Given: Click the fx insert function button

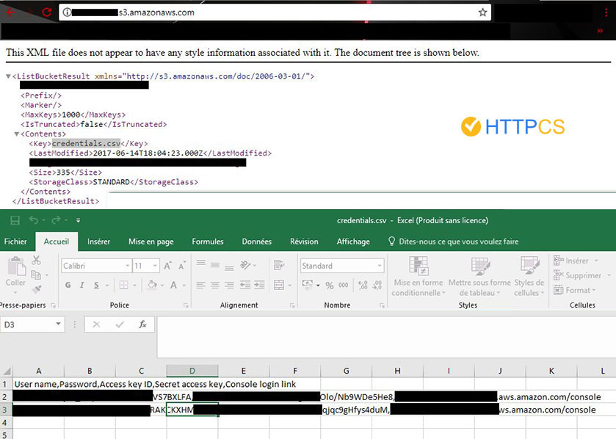Looking at the screenshot, I should pos(142,324).
